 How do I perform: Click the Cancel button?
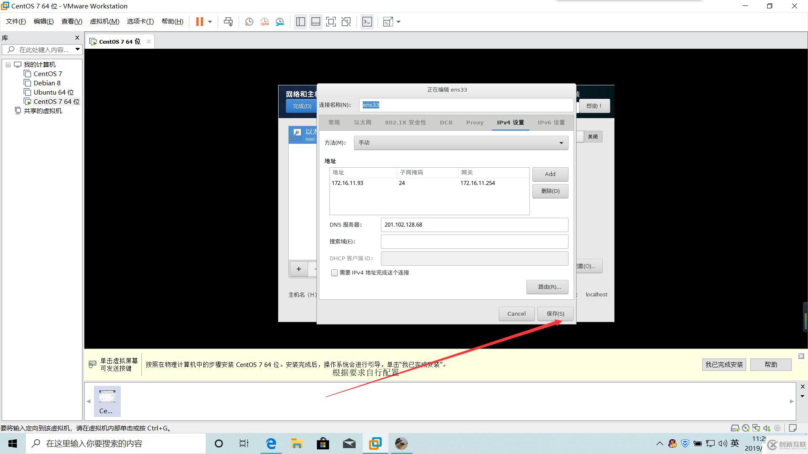[516, 314]
